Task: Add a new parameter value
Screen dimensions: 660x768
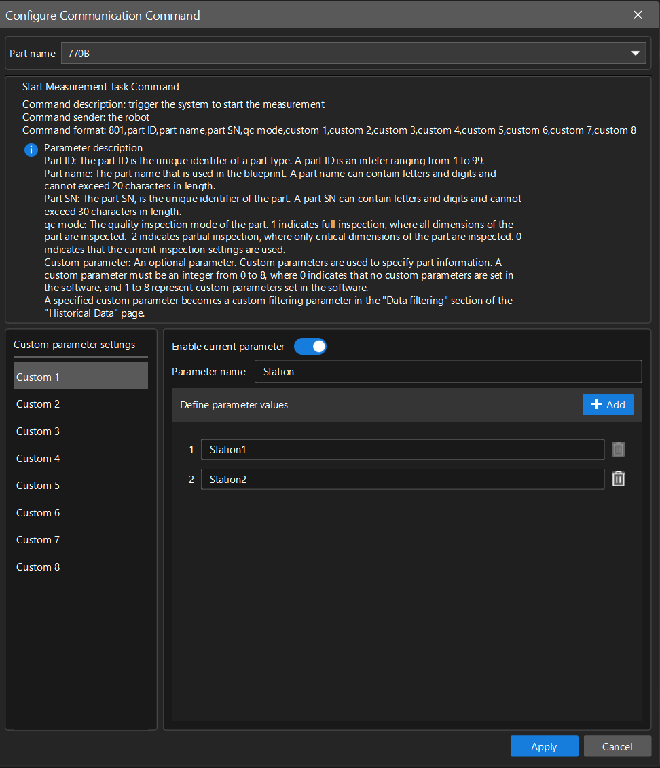Action: pyautogui.click(x=608, y=404)
